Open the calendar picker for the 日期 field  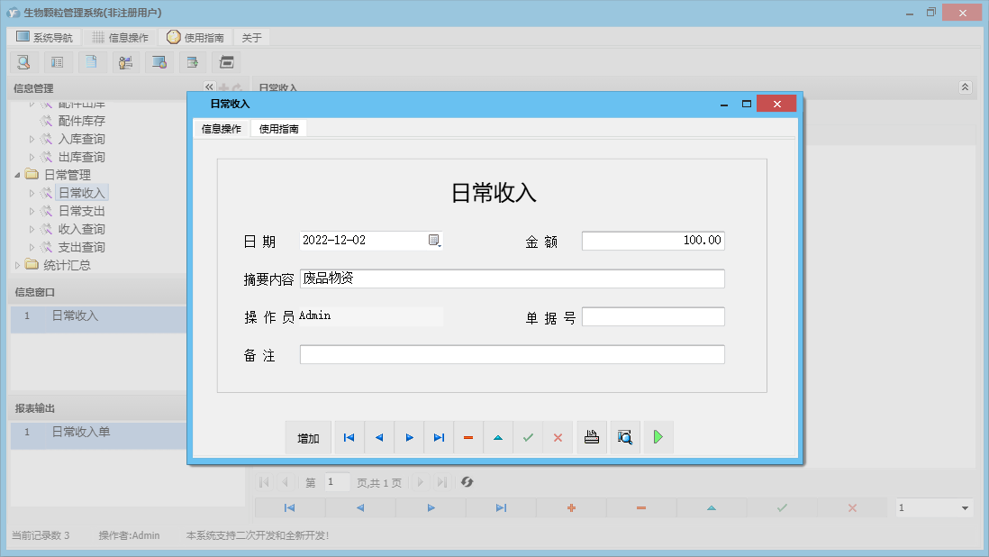coord(436,240)
